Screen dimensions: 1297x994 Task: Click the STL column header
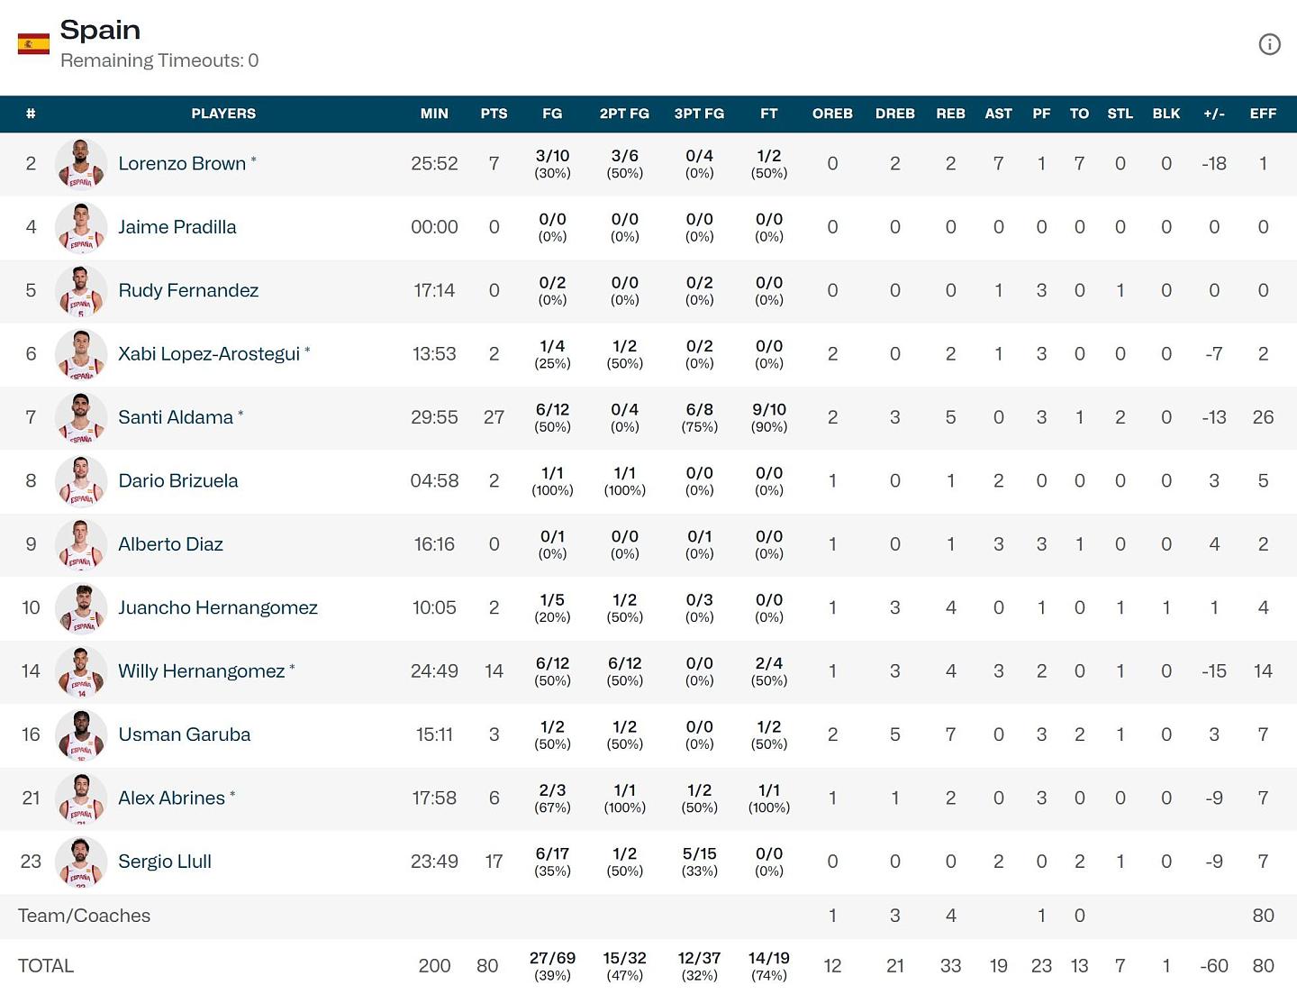tap(1120, 114)
